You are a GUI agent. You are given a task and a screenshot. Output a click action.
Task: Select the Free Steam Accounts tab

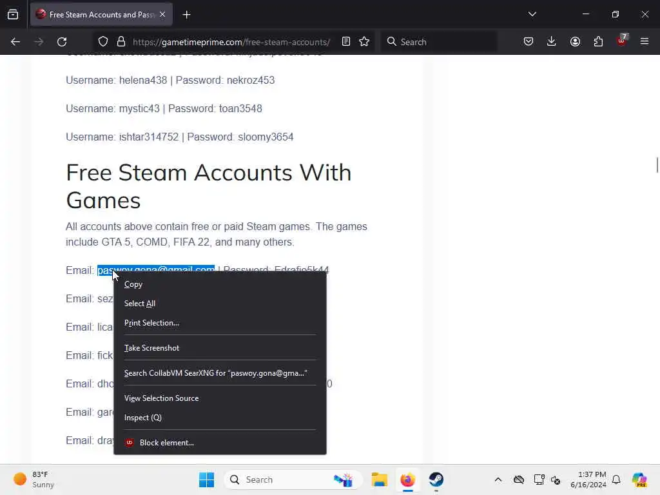[x=101, y=15]
